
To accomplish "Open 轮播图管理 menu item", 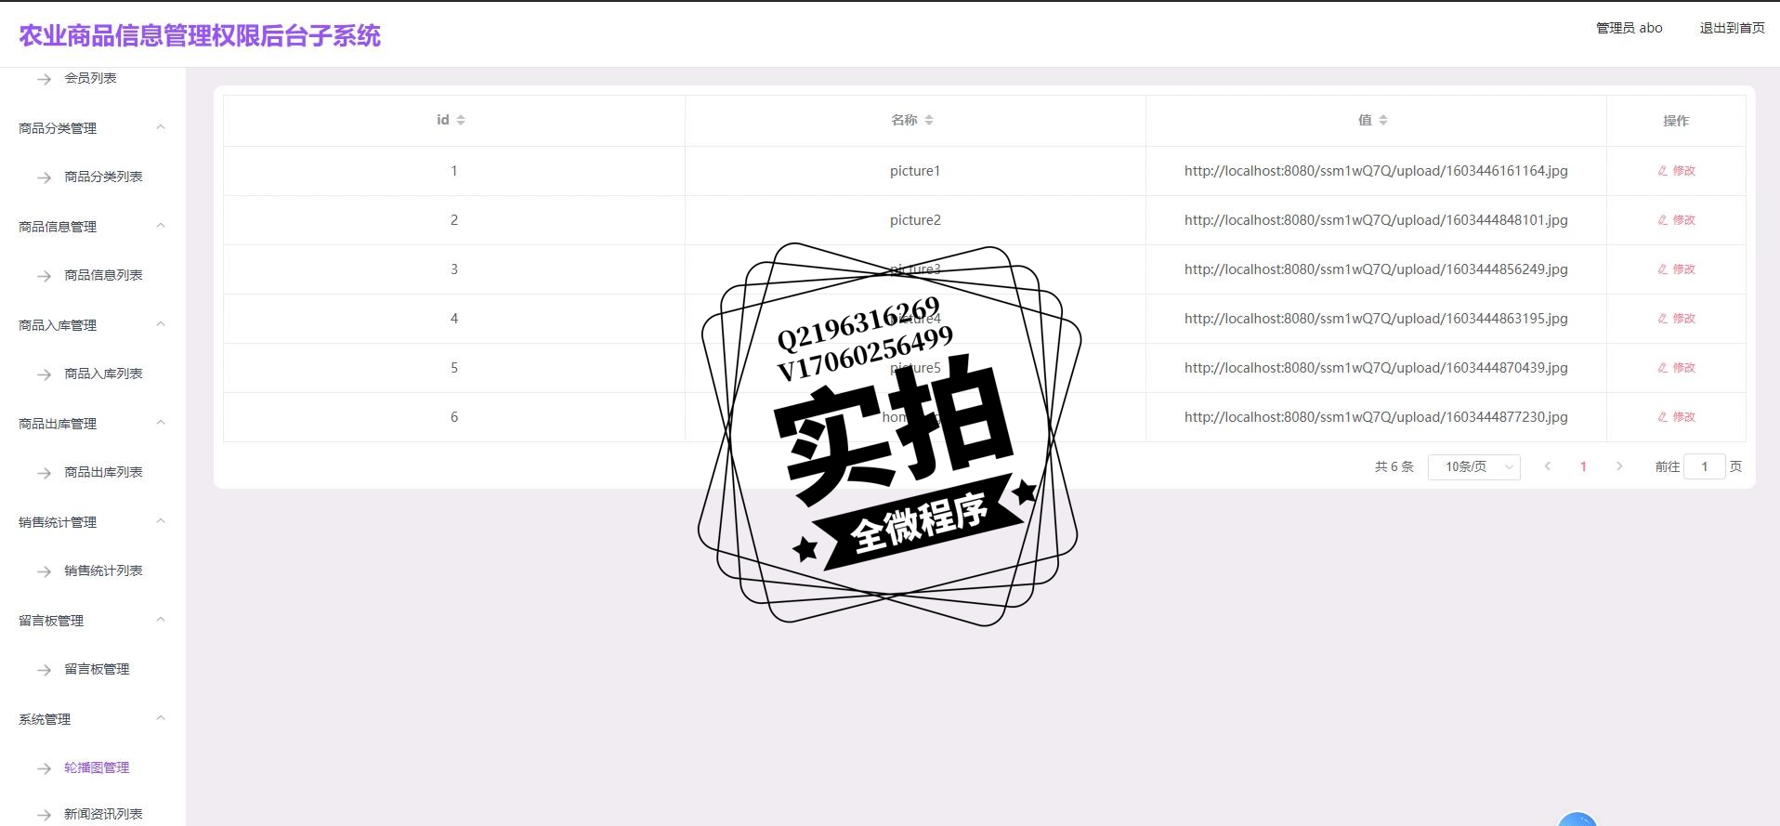I will coord(97,767).
